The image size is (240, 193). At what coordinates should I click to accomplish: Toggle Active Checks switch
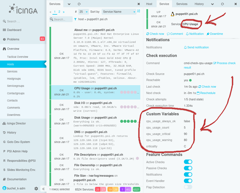coord(188,162)
